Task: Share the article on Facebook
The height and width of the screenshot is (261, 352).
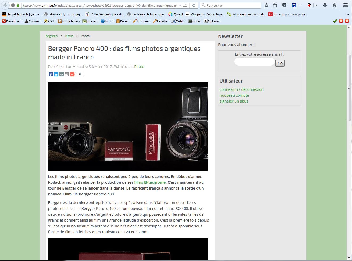Action: click(x=51, y=75)
